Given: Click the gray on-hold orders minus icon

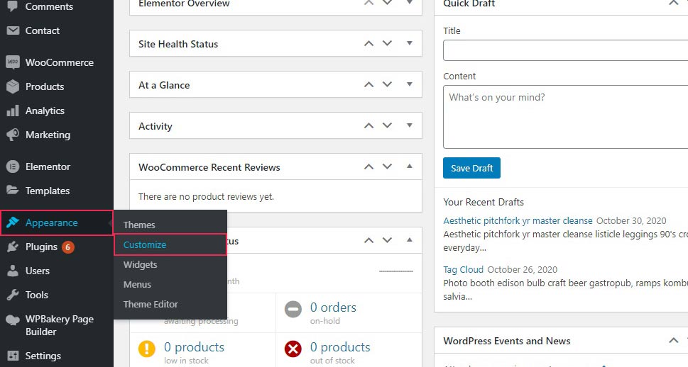Looking at the screenshot, I should (293, 309).
